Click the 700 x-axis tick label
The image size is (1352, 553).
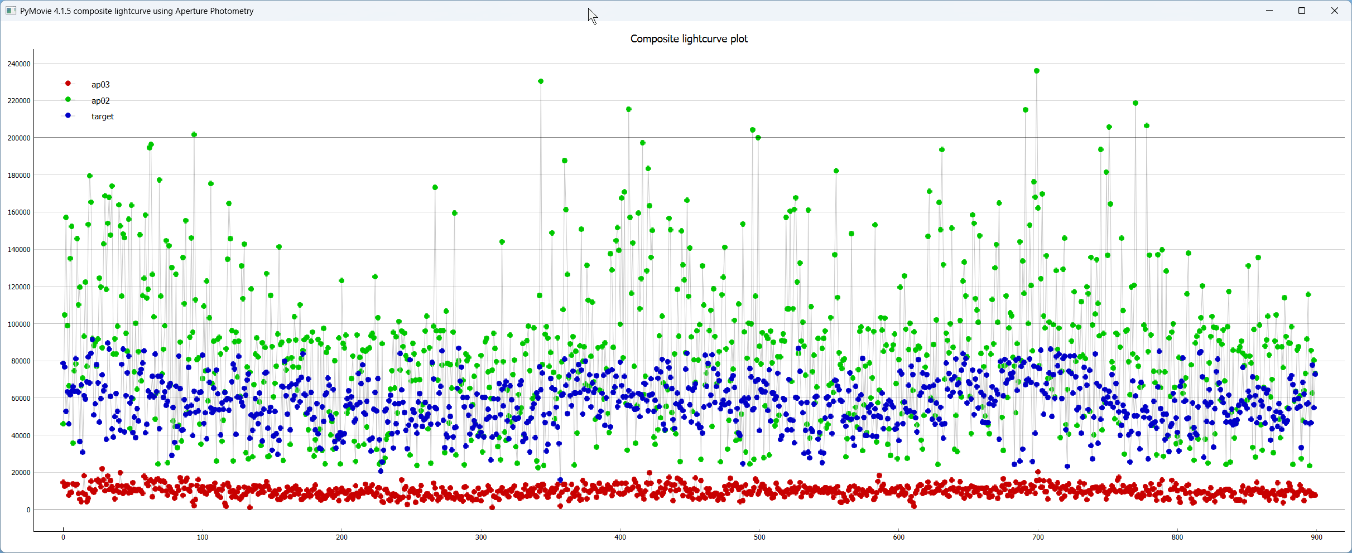point(1038,537)
